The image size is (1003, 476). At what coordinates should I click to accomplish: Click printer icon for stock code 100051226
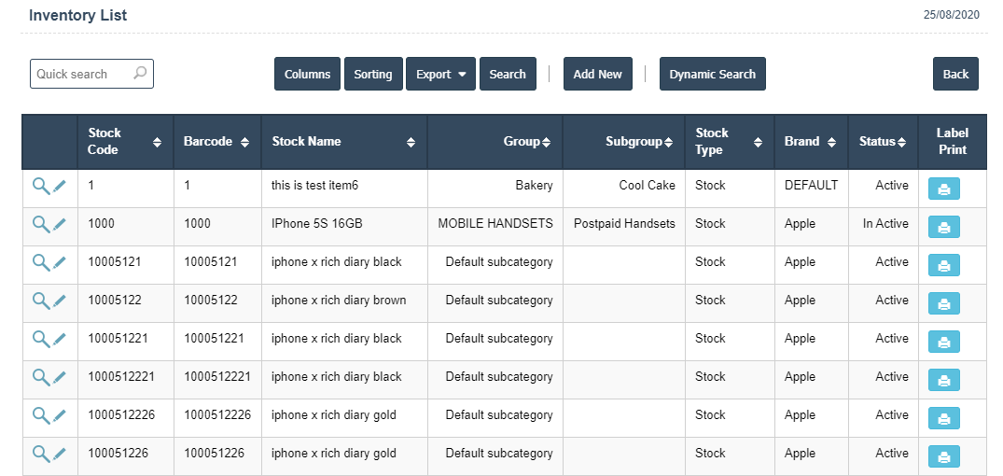pyautogui.click(x=943, y=457)
